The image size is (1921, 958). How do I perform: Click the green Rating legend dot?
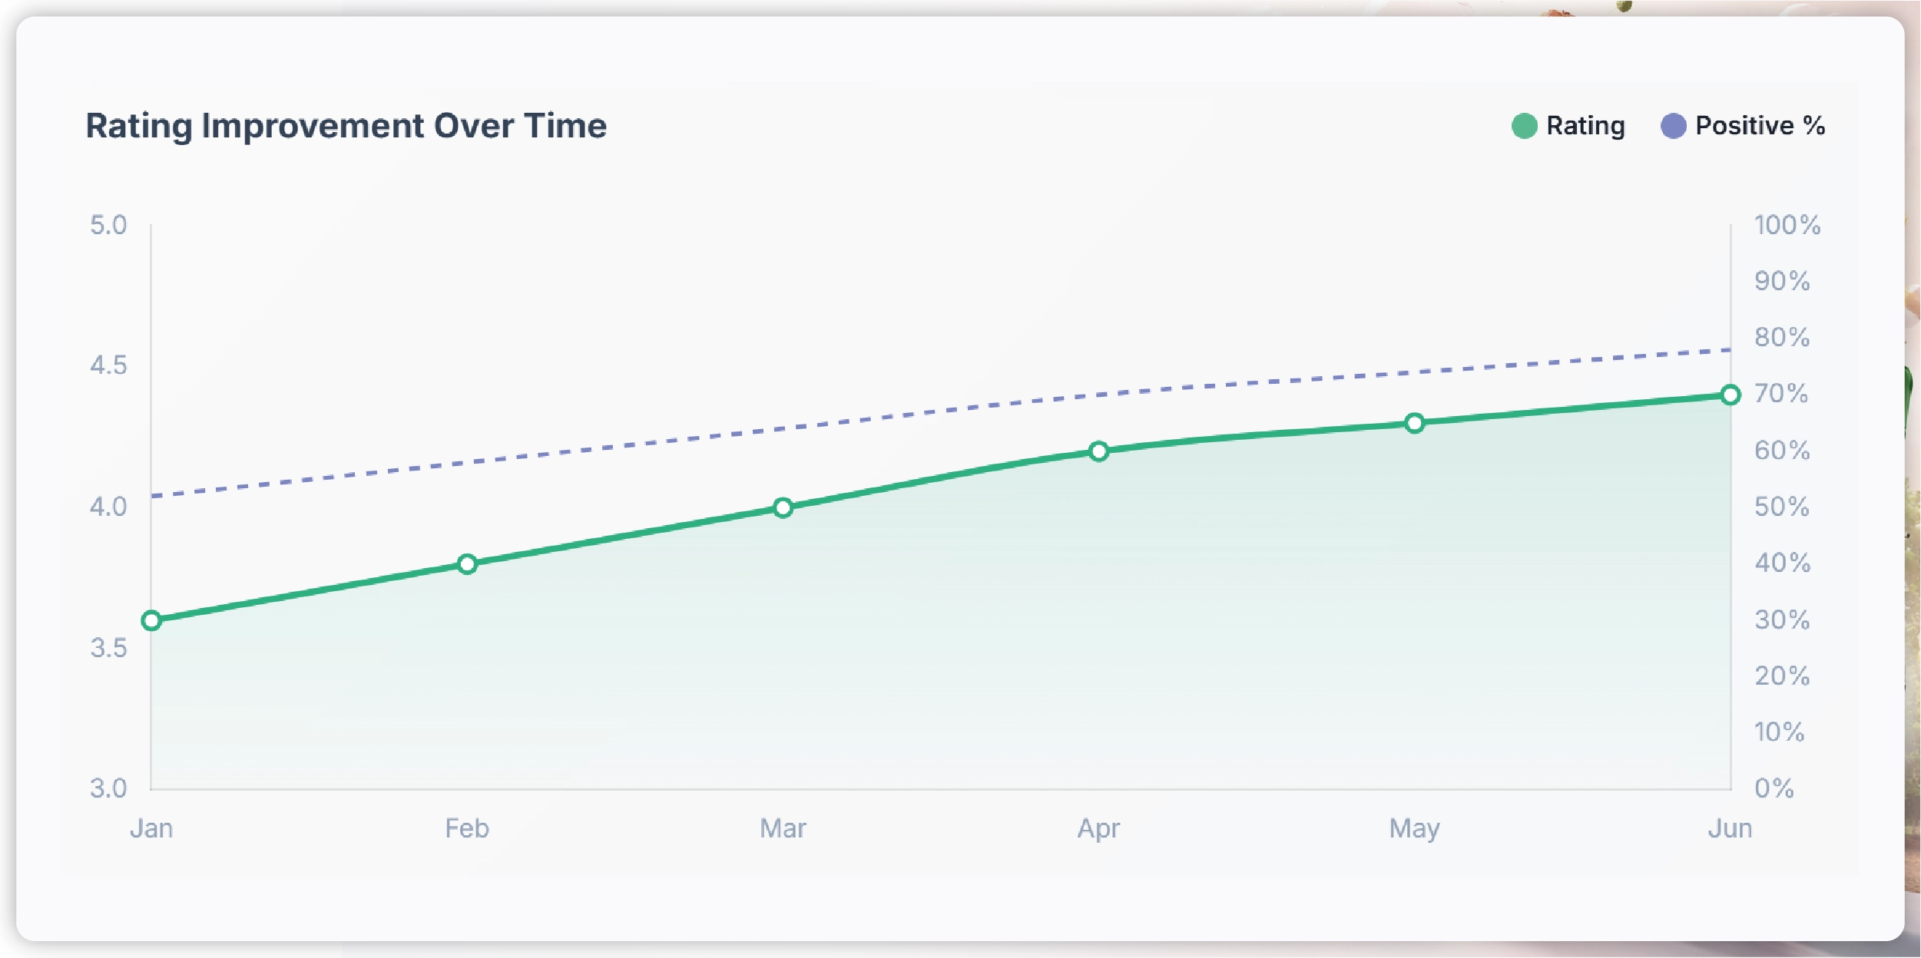pos(1524,126)
